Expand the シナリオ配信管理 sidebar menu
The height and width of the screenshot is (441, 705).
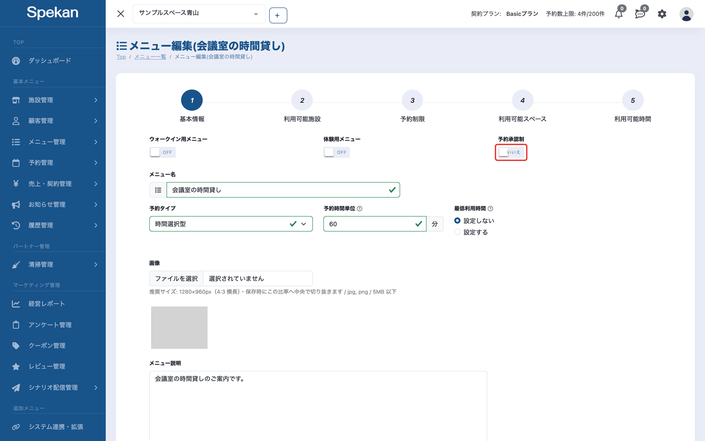(x=53, y=388)
